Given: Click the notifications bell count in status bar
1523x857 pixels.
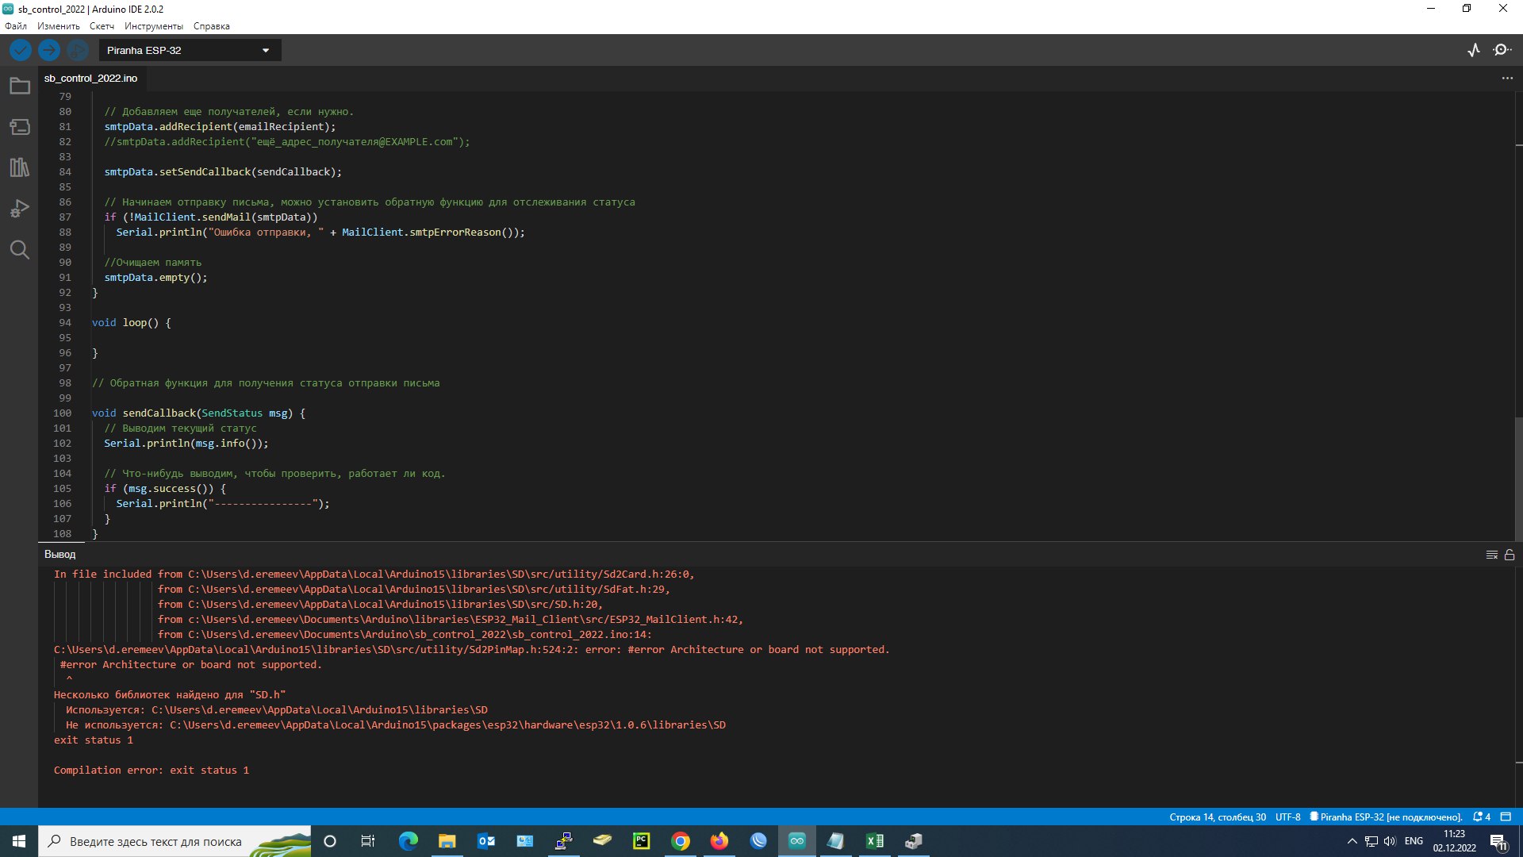Looking at the screenshot, I should pos(1481,817).
